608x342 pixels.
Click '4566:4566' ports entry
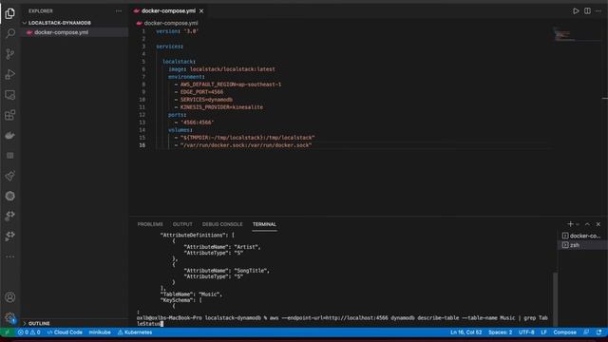click(x=197, y=123)
